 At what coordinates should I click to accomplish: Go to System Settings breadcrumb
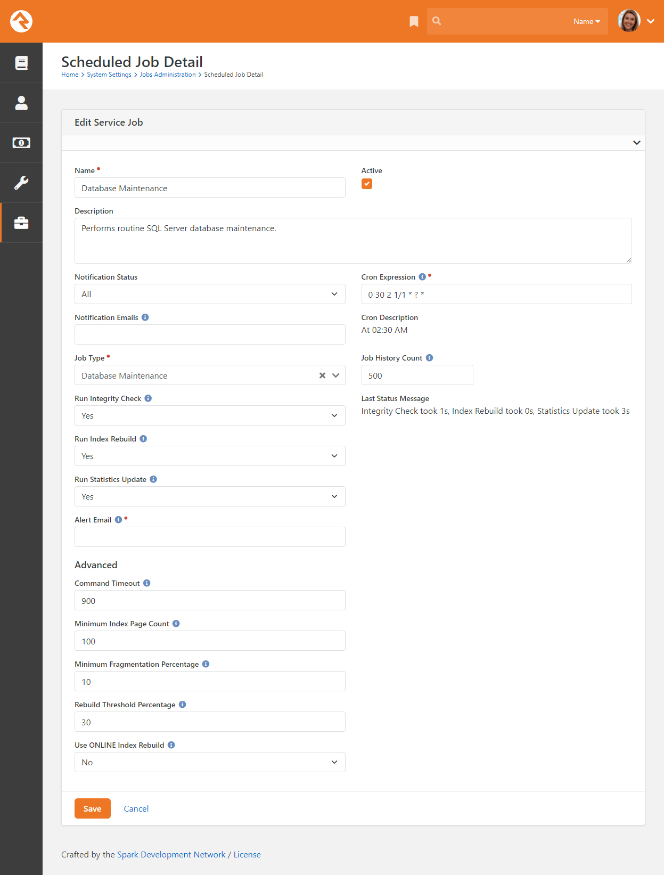[109, 75]
